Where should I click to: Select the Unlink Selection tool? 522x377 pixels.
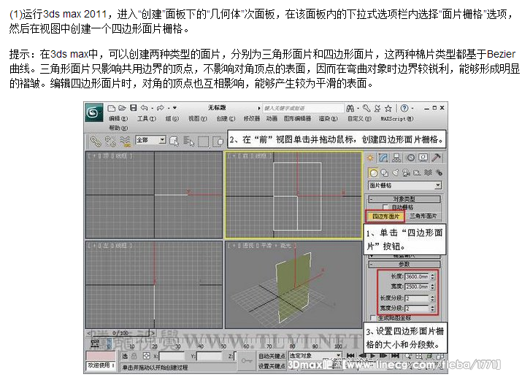pos(110,141)
